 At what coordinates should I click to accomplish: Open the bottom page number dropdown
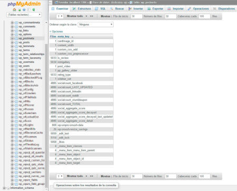[x=60, y=176]
